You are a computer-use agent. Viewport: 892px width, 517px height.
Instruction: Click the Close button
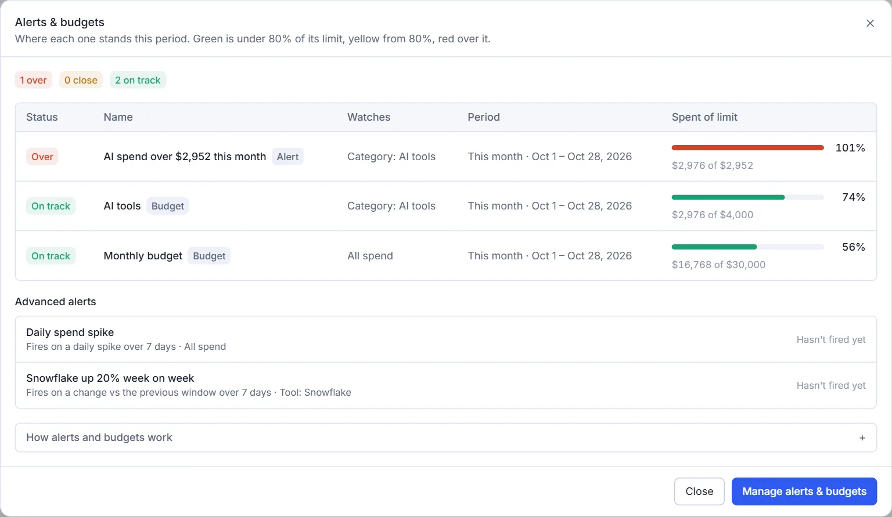(x=699, y=491)
